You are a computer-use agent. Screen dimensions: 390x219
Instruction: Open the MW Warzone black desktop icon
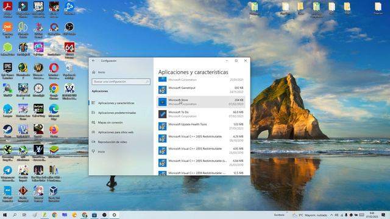pos(38,109)
